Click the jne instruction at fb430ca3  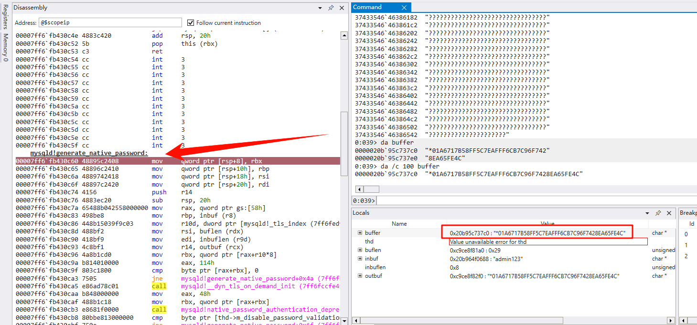click(x=178, y=278)
